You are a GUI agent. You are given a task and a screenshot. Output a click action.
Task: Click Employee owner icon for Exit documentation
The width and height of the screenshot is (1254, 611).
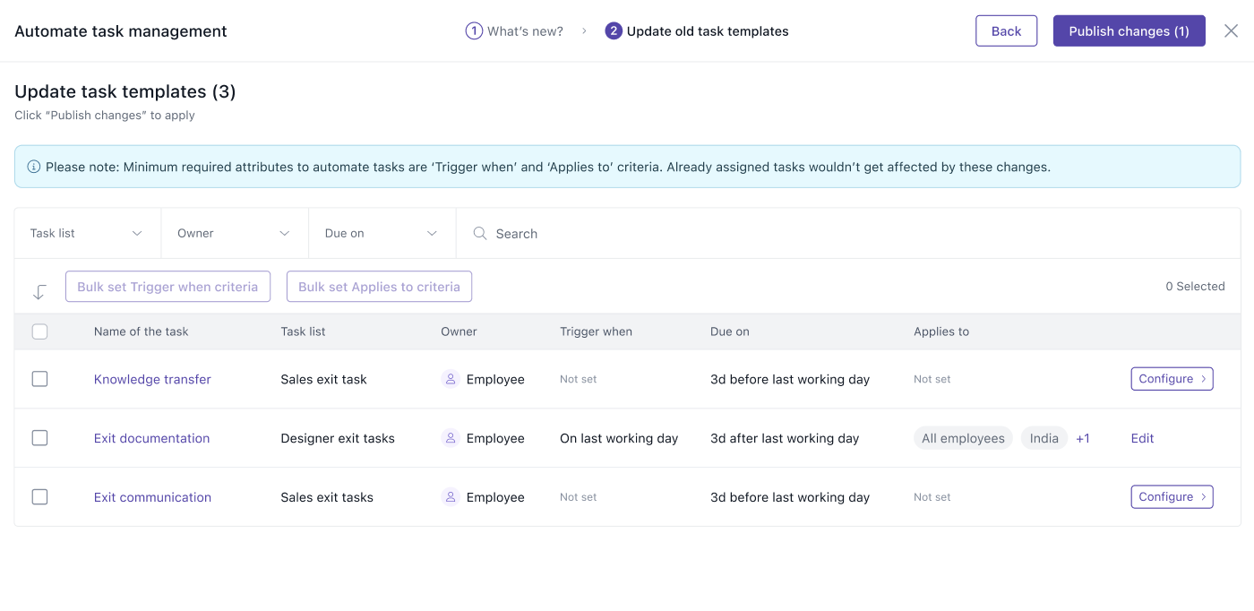(x=451, y=438)
